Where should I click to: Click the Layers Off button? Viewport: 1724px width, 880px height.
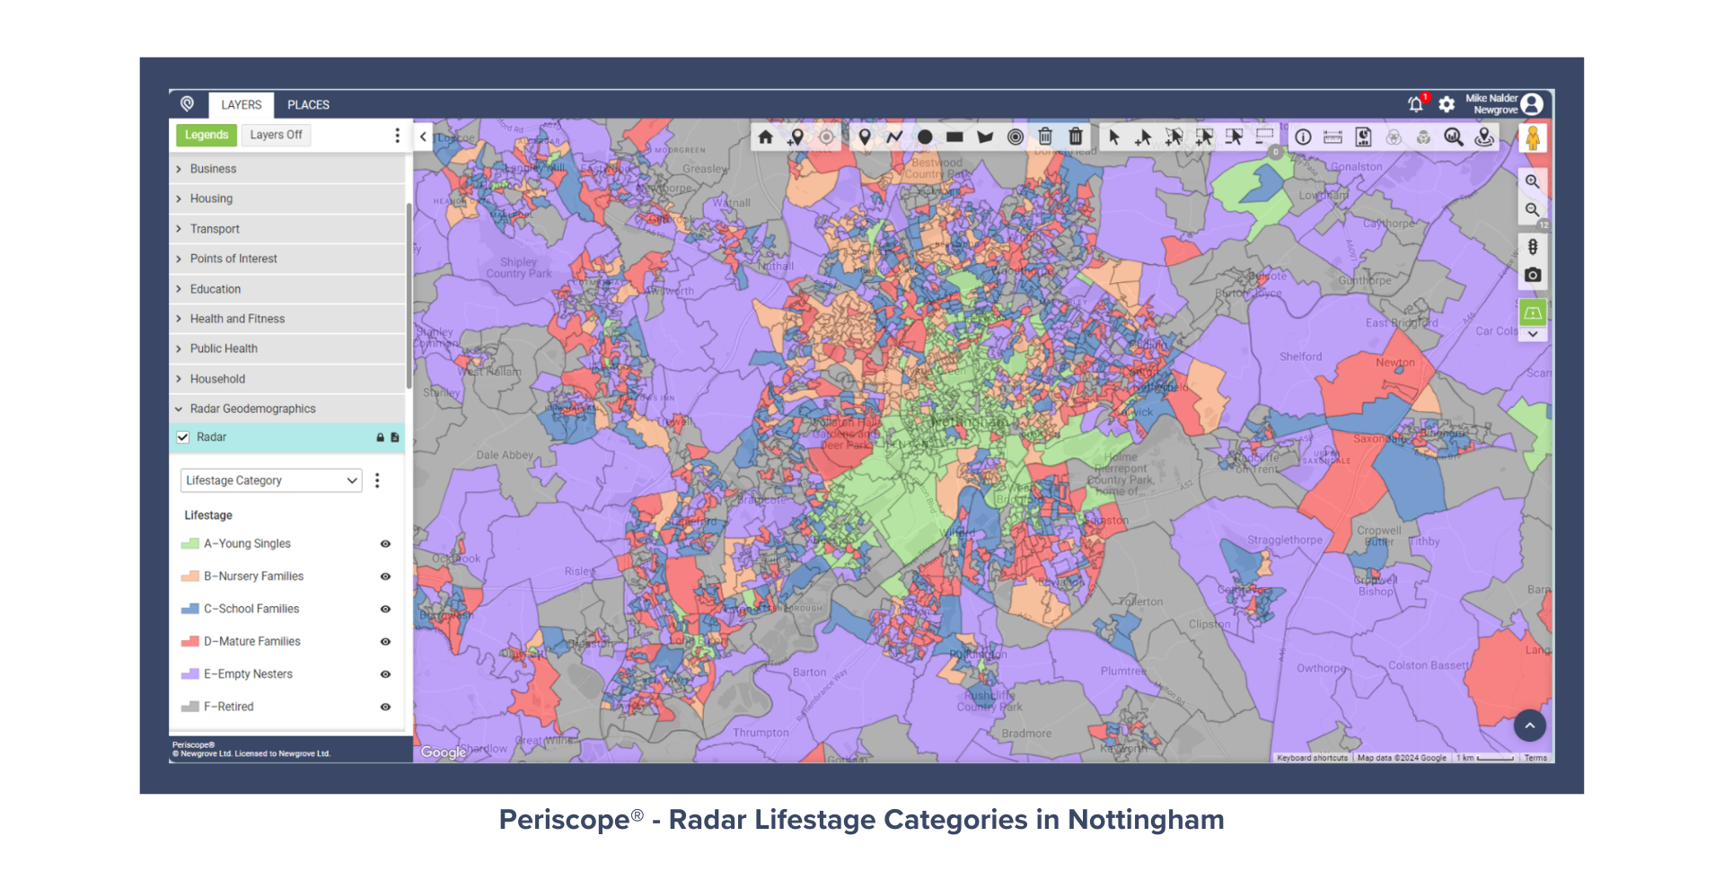click(x=276, y=135)
